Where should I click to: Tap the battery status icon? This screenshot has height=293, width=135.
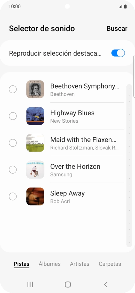(x=125, y=7)
